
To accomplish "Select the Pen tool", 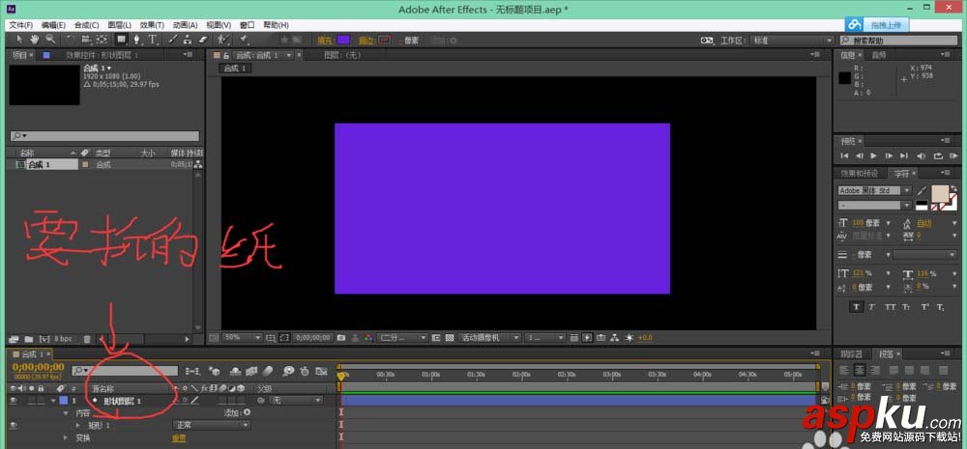I will pos(136,40).
